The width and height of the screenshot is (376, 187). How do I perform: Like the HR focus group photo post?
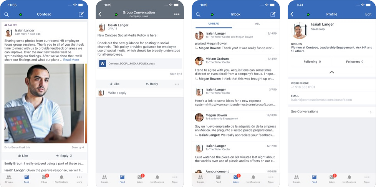23,156
